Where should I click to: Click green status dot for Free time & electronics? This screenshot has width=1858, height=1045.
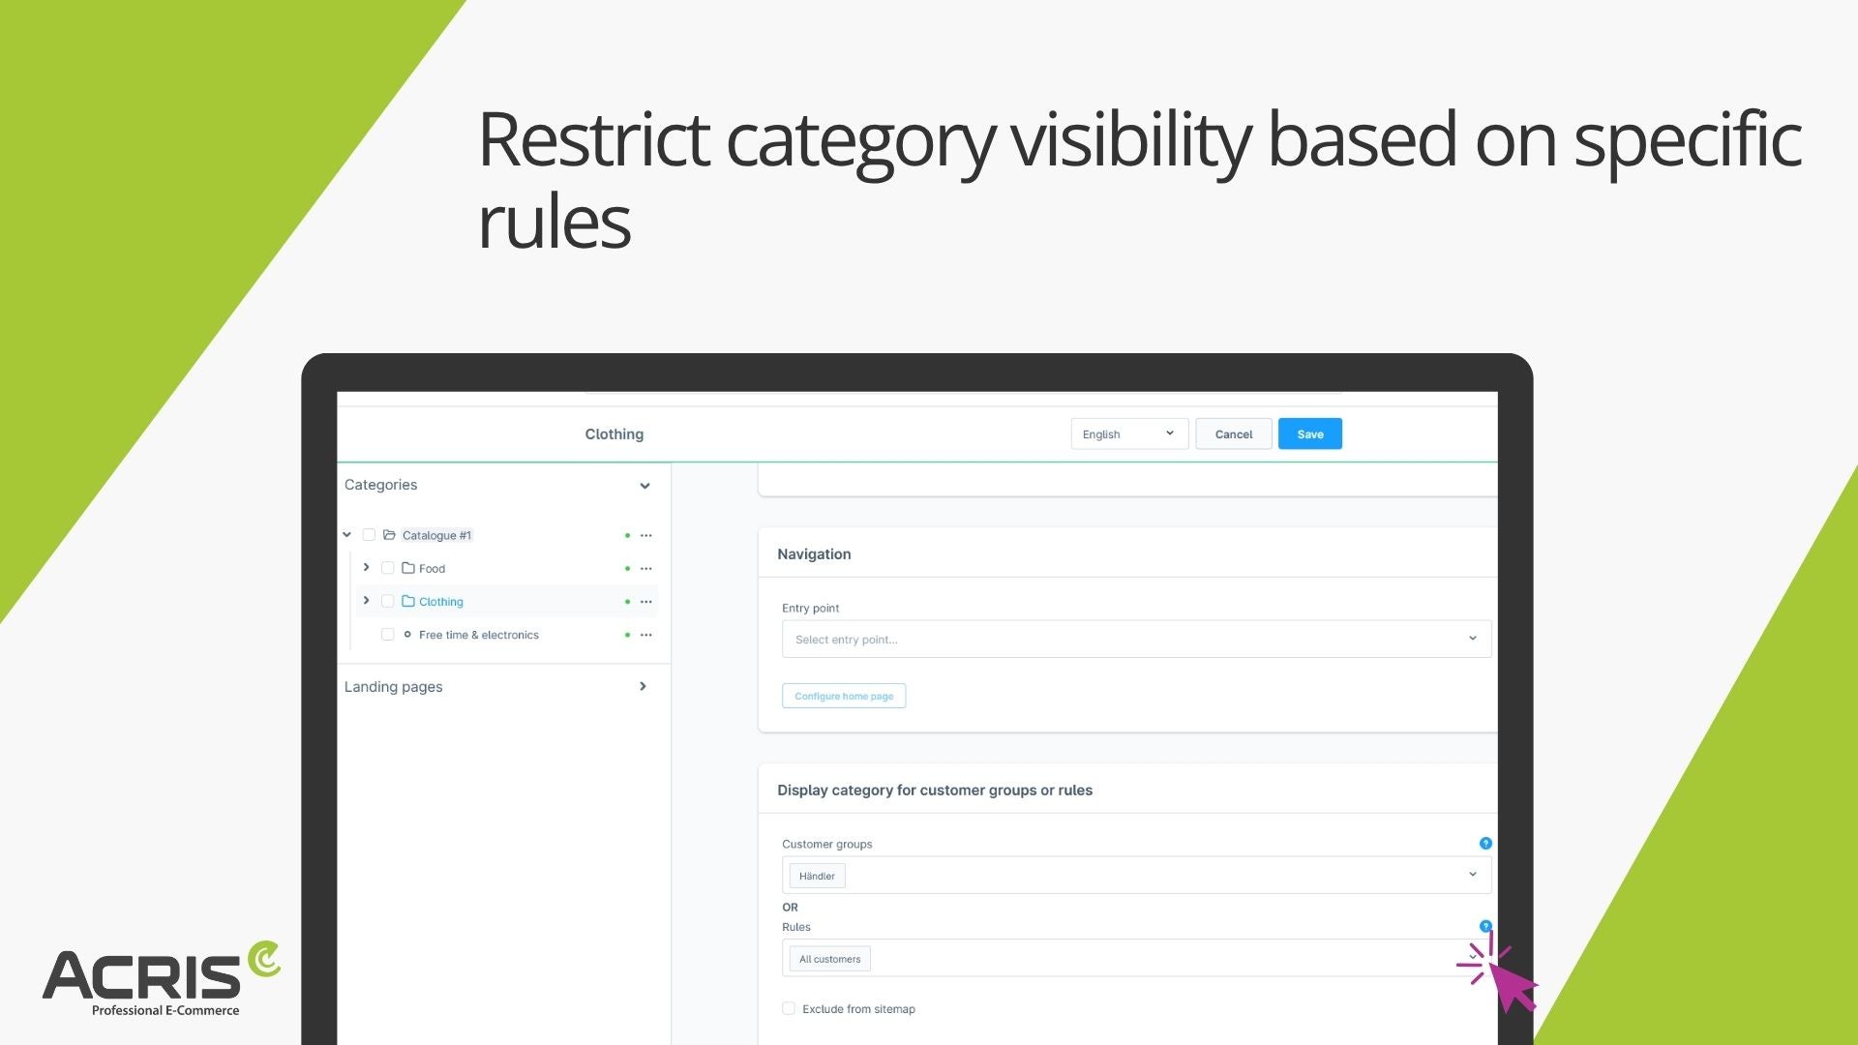tap(627, 636)
